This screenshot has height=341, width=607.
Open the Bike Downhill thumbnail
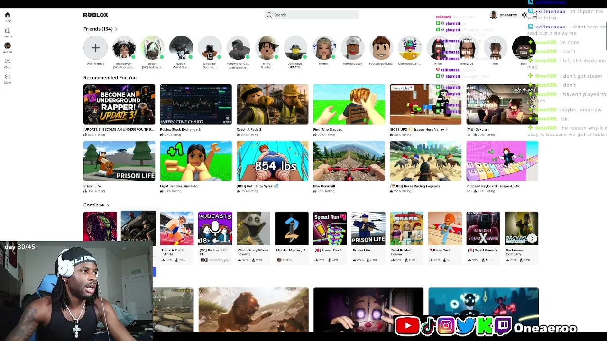coord(349,161)
